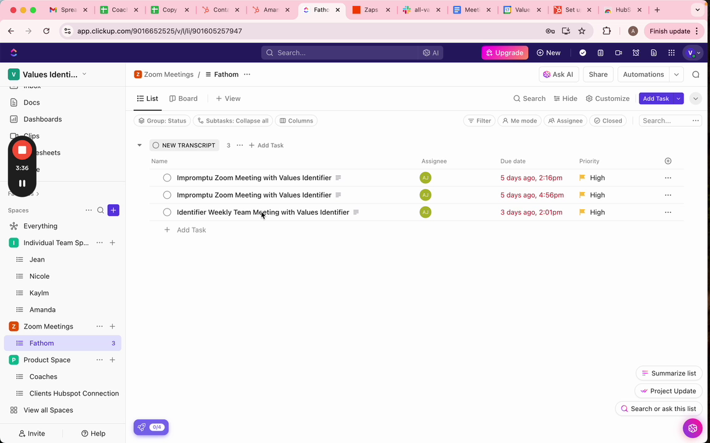Screen dimensions: 710x443
Task: Open the Group: Status dropdown
Action: [162, 121]
